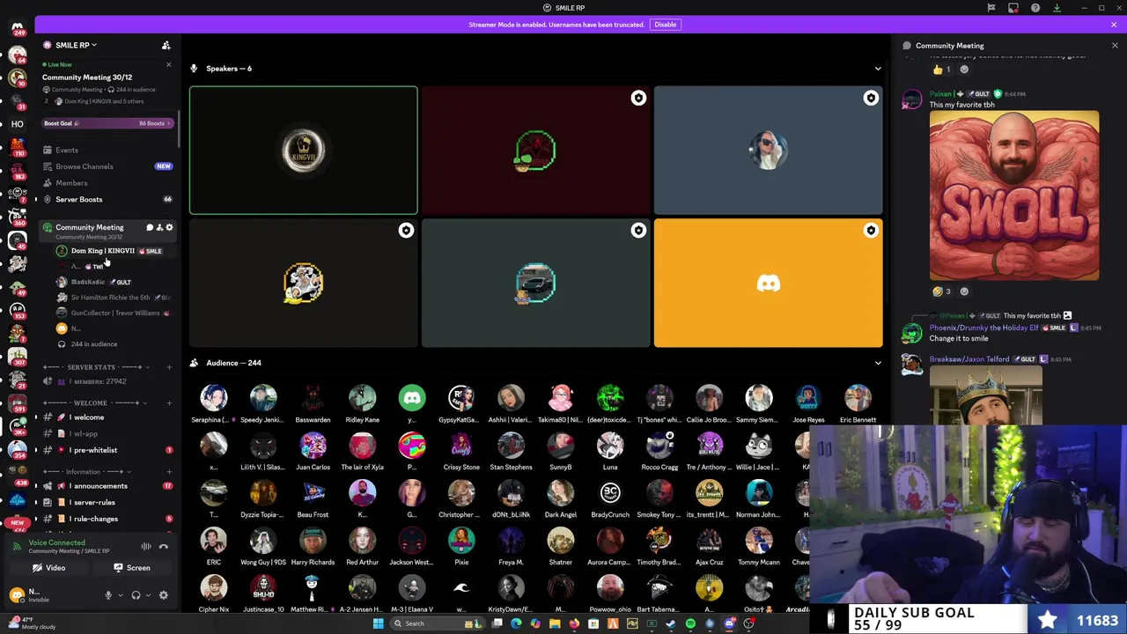Dismiss the Live Now stage banner
Viewport: 1127px width, 634px height.
point(168,64)
